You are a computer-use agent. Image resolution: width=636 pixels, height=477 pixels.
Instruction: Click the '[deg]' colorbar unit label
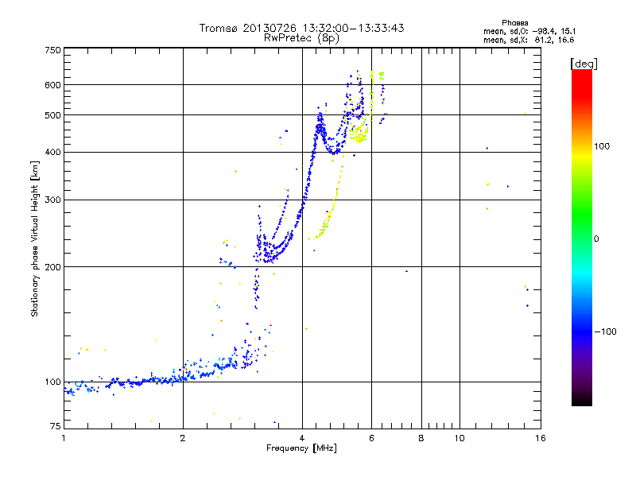click(584, 64)
